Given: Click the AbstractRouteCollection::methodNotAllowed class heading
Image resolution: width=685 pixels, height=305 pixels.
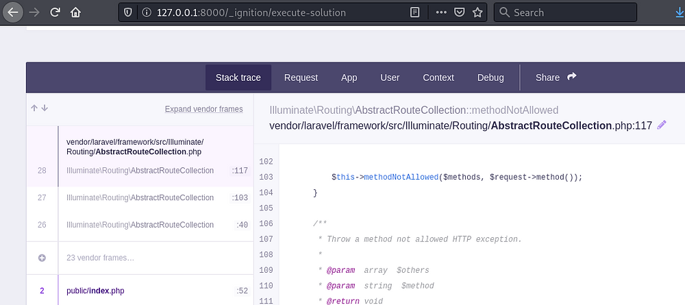Looking at the screenshot, I should pyautogui.click(x=414, y=110).
